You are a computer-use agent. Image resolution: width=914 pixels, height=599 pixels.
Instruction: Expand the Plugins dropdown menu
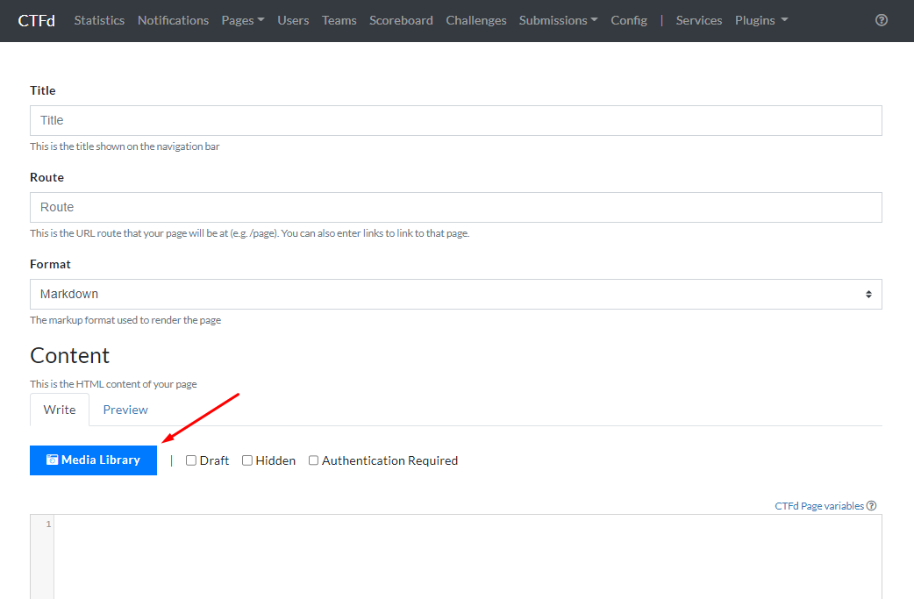click(760, 20)
